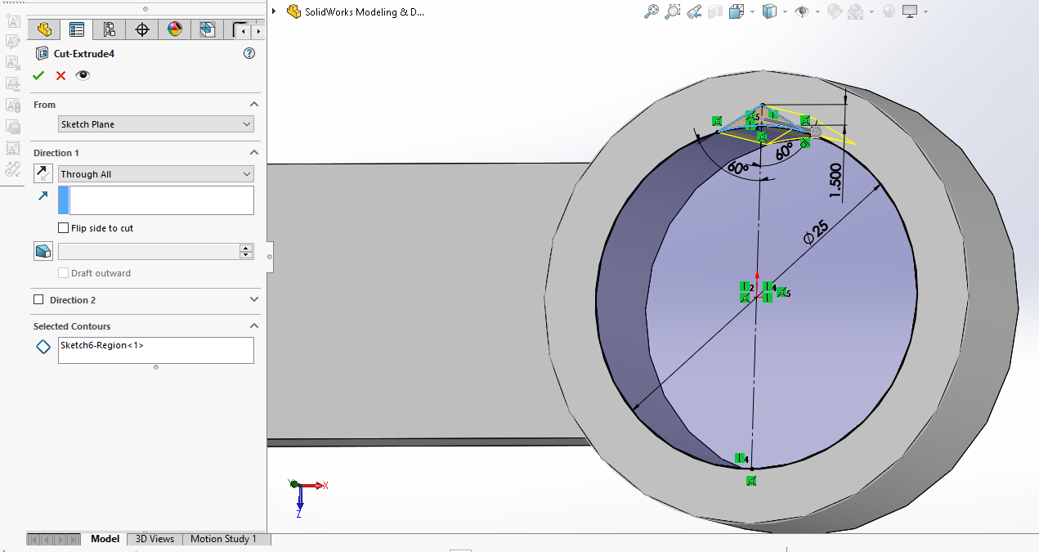Screen dimensions: 1039x552
Task: Toggle detailed preview eye icon
Action: (83, 75)
